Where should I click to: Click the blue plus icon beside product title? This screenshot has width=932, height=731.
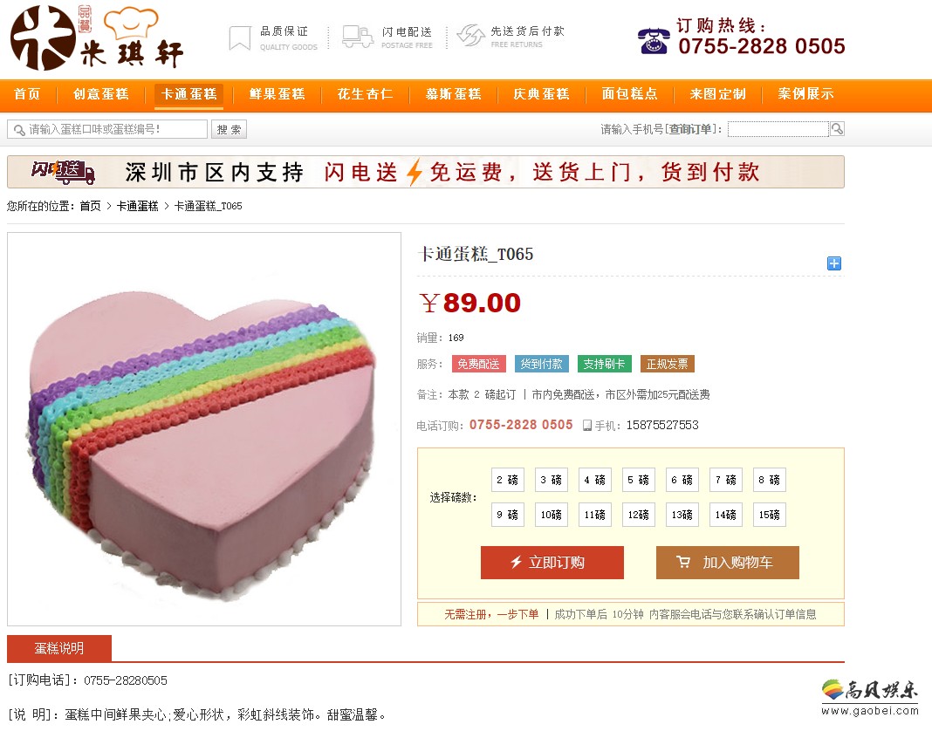coord(834,263)
